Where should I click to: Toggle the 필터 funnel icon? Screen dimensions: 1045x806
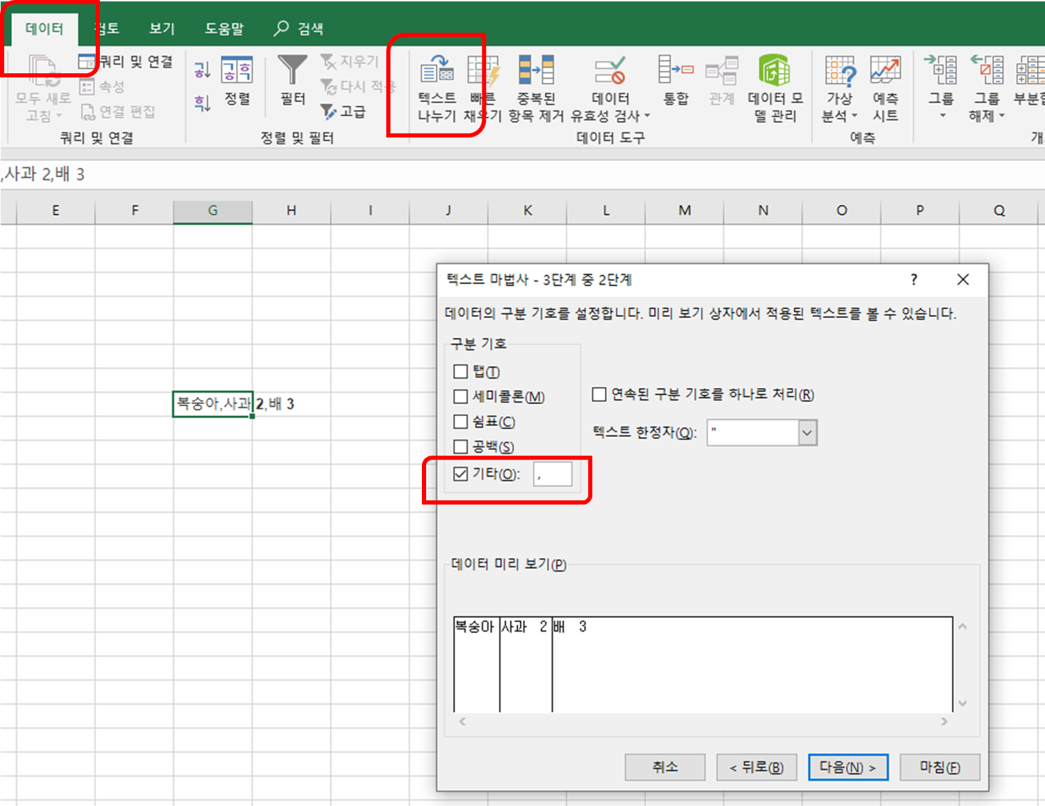click(x=293, y=82)
